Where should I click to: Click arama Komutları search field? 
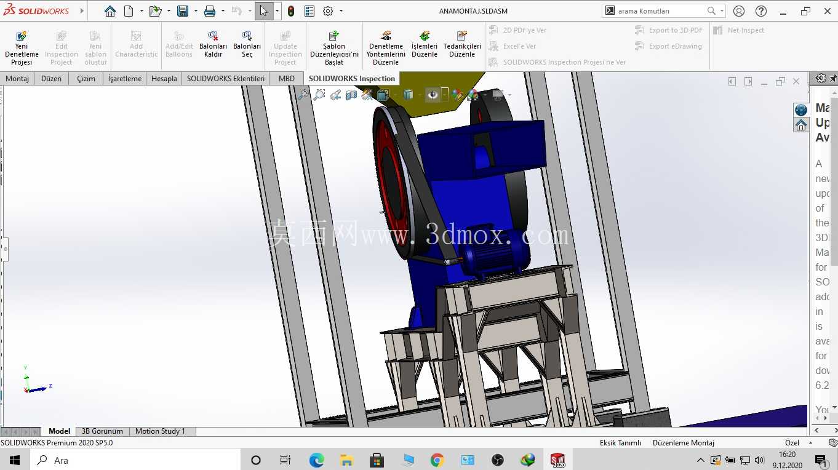pos(660,11)
